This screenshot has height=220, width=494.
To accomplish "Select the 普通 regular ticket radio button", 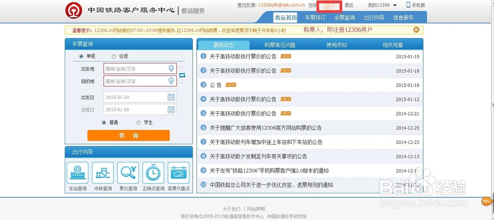I will (x=104, y=123).
